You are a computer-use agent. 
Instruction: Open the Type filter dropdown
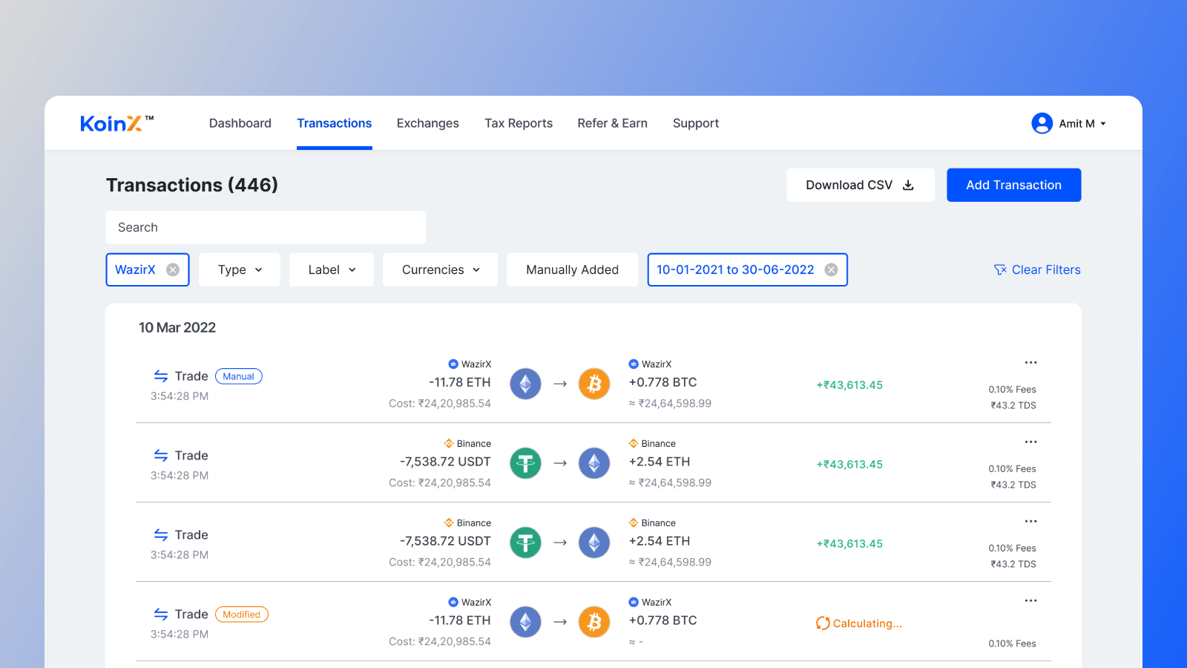(x=240, y=269)
